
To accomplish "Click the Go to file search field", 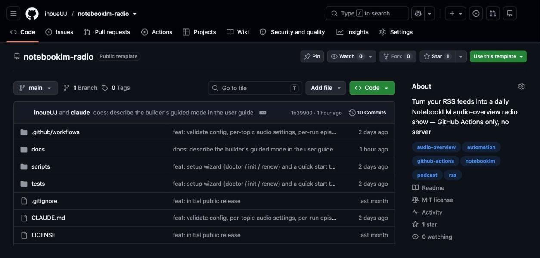I will coord(255,88).
